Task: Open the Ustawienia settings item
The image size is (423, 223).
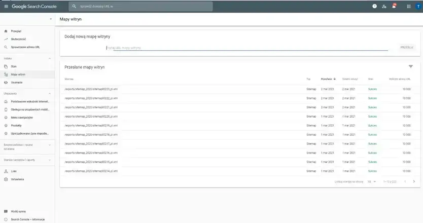Action: [x=18, y=179]
